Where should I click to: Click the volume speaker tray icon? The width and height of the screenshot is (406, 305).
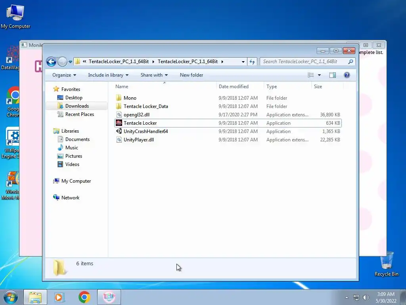366,297
